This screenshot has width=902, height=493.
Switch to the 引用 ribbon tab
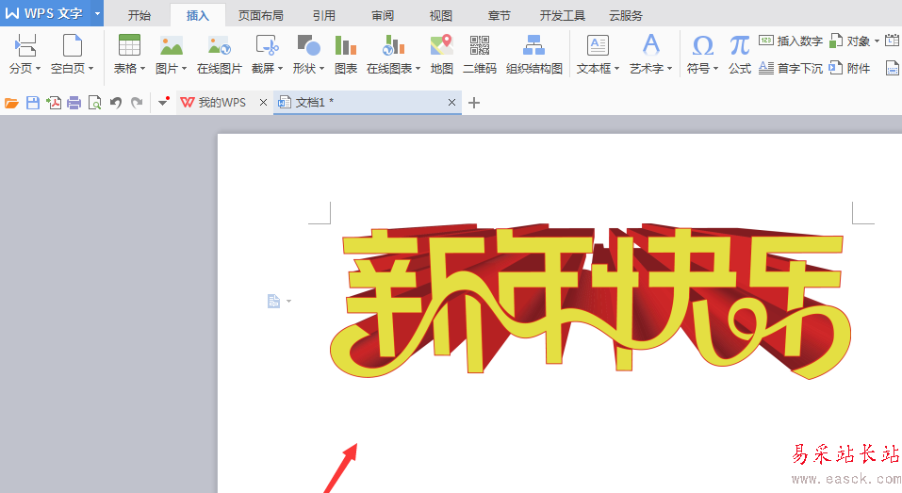[324, 15]
